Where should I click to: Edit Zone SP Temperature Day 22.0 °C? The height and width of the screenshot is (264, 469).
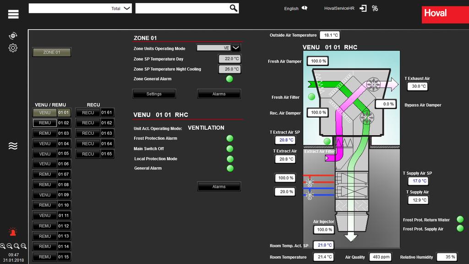coord(230,59)
